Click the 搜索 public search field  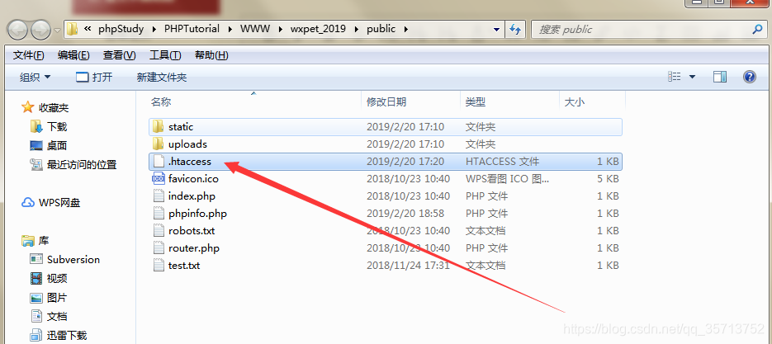pos(649,29)
